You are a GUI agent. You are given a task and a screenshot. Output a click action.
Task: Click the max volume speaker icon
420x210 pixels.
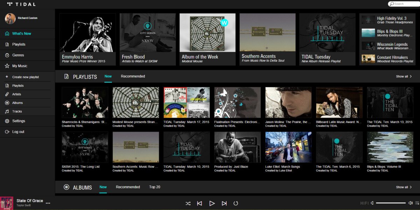411,203
